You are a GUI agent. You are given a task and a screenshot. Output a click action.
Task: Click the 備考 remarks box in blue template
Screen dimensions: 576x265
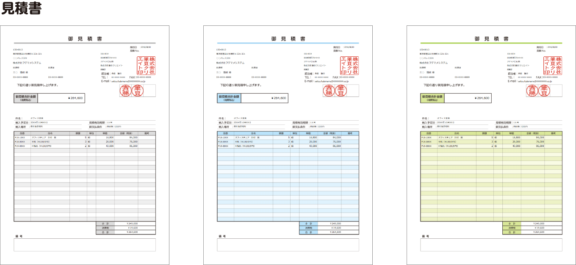coord(288,245)
